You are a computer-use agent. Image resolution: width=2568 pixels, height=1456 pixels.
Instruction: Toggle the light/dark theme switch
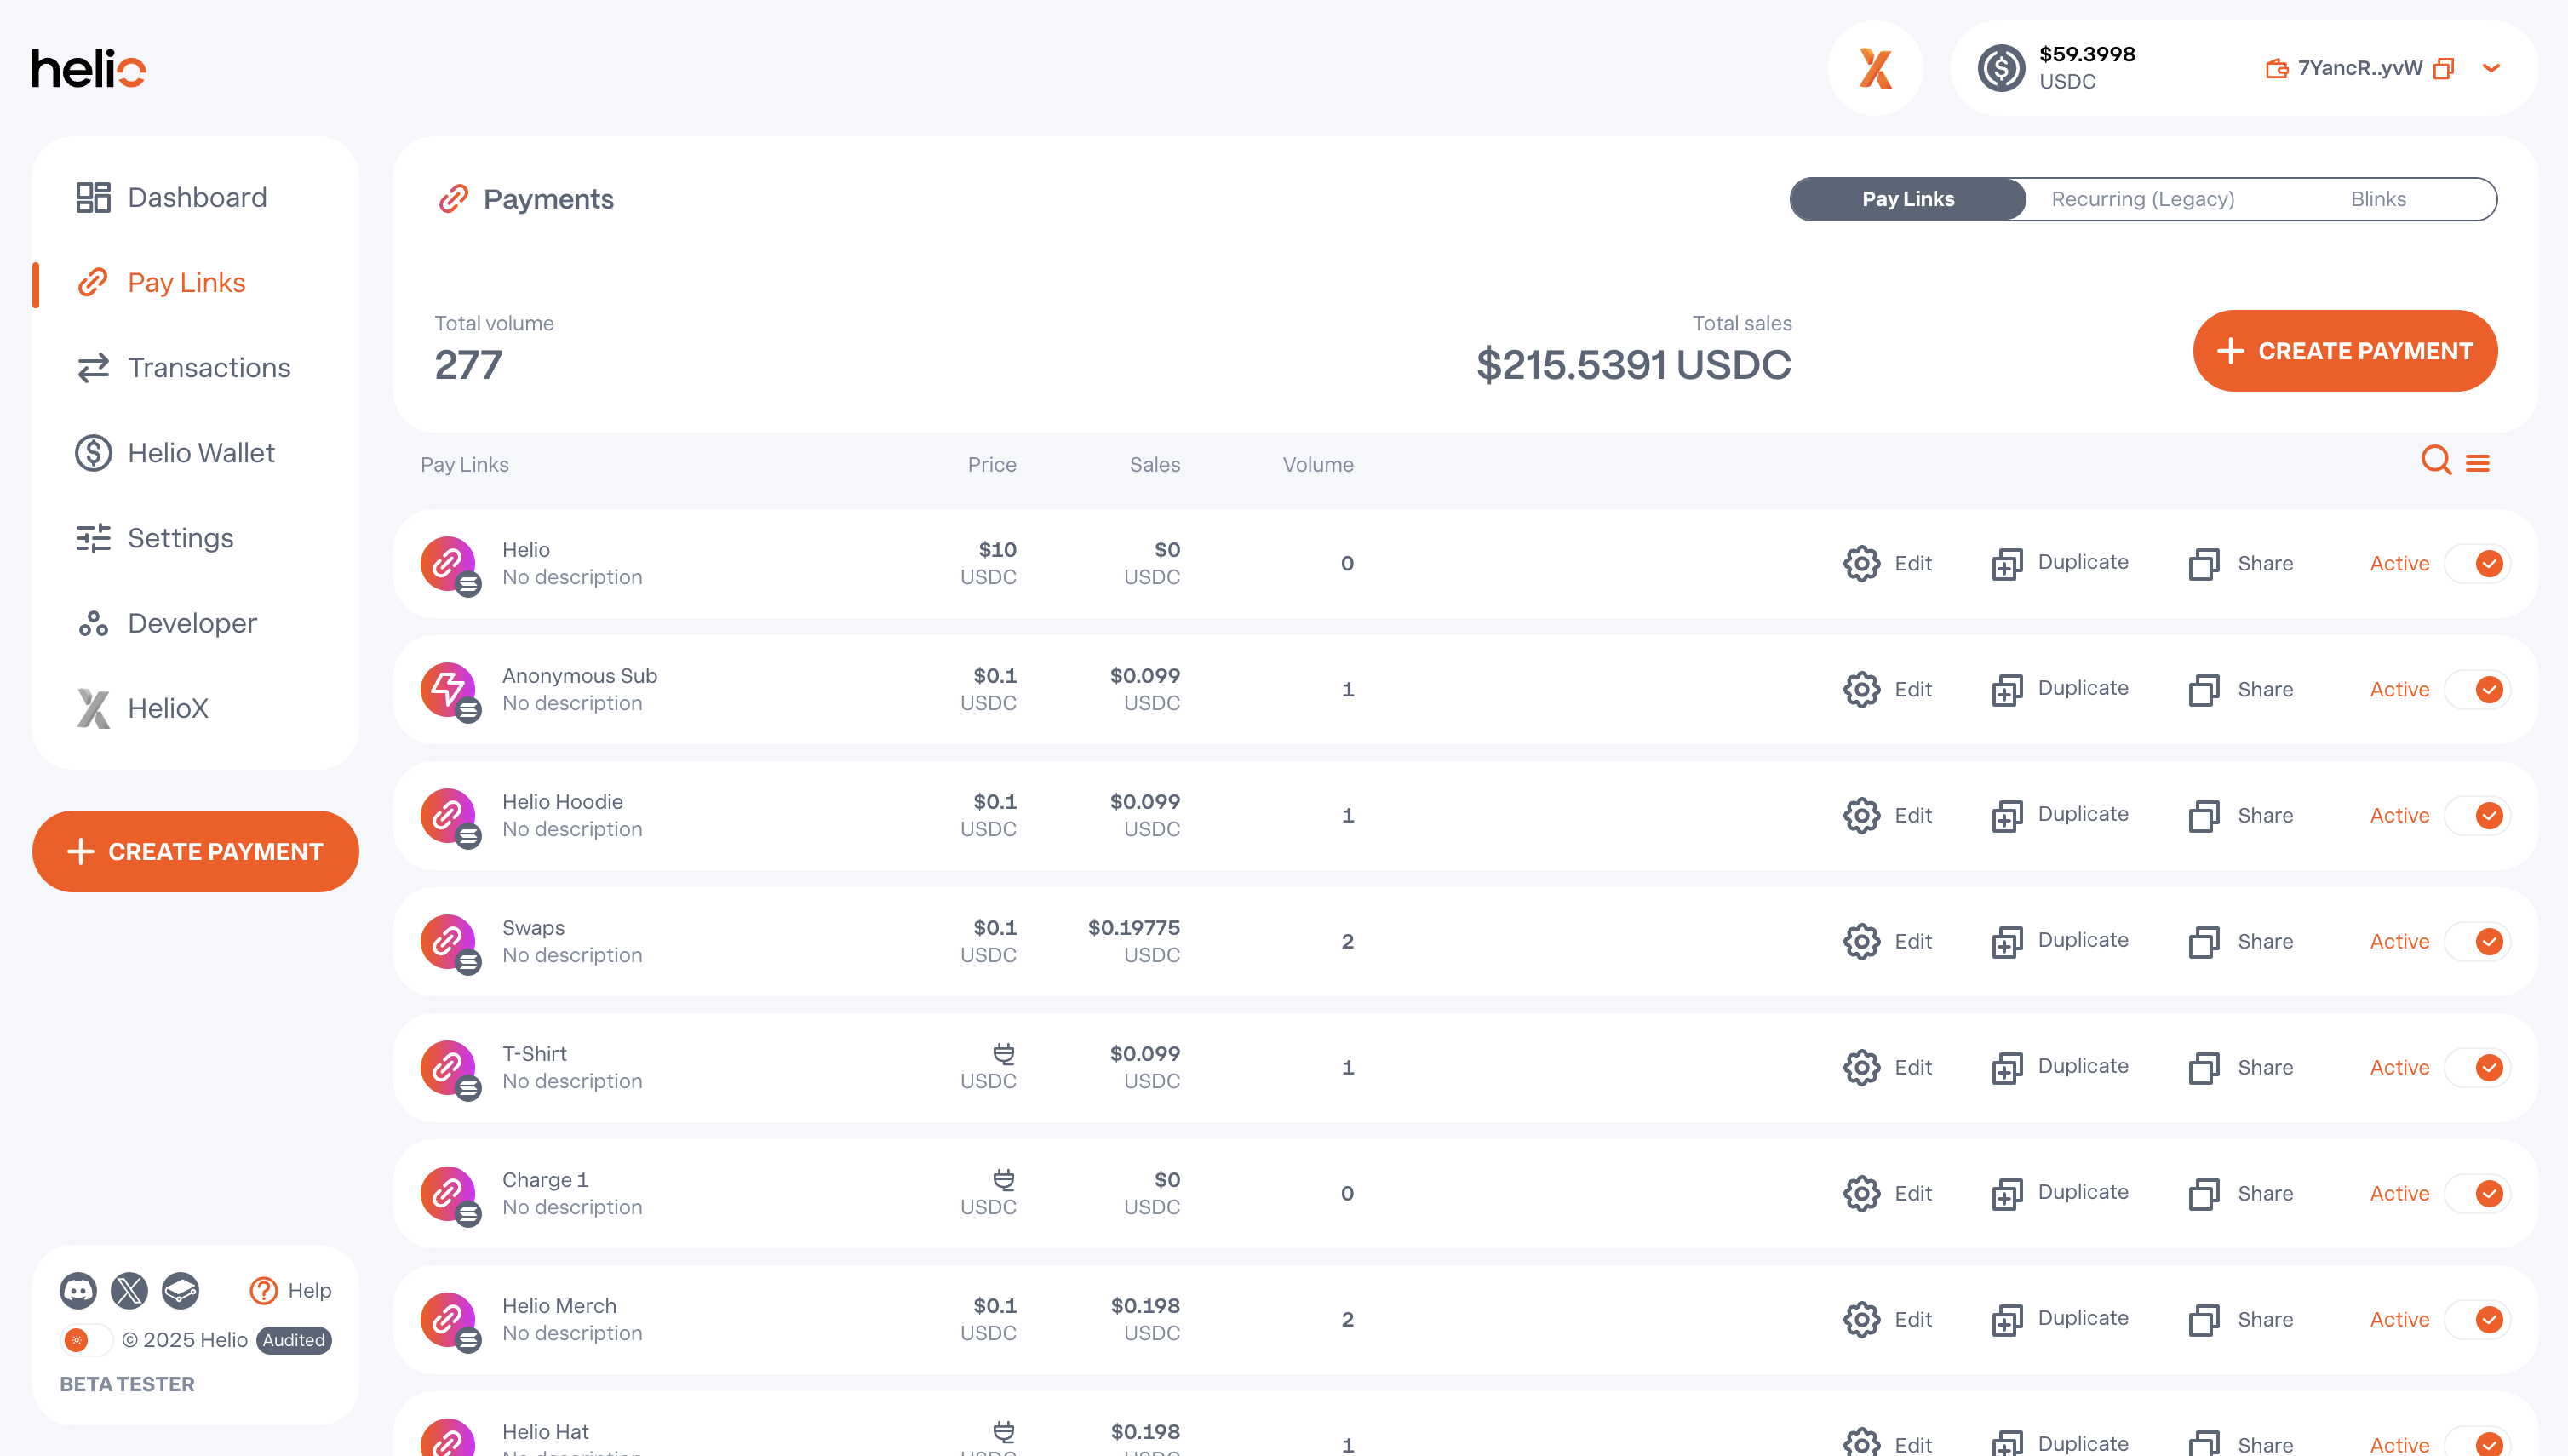[86, 1340]
